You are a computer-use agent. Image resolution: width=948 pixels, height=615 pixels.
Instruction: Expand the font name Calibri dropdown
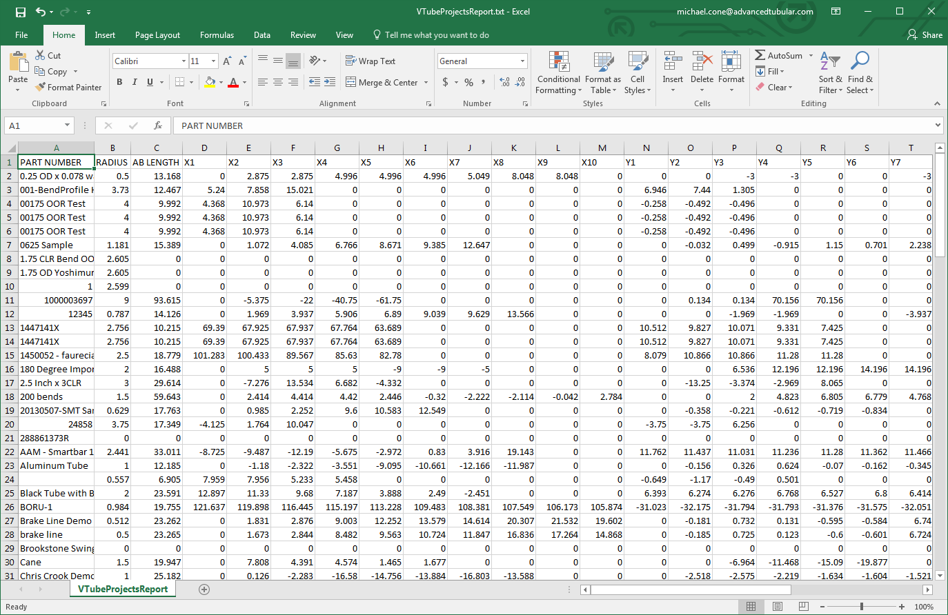[184, 61]
